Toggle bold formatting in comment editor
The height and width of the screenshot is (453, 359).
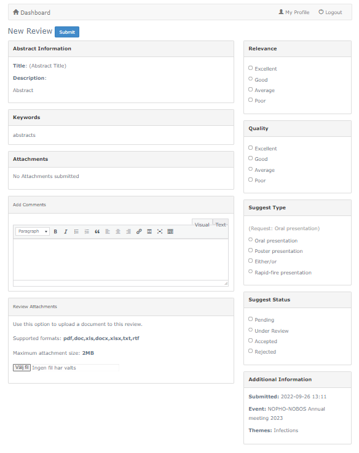[55, 231]
